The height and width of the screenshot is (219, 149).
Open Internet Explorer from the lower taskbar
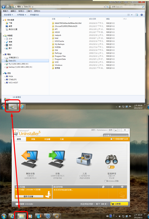point(12,216)
